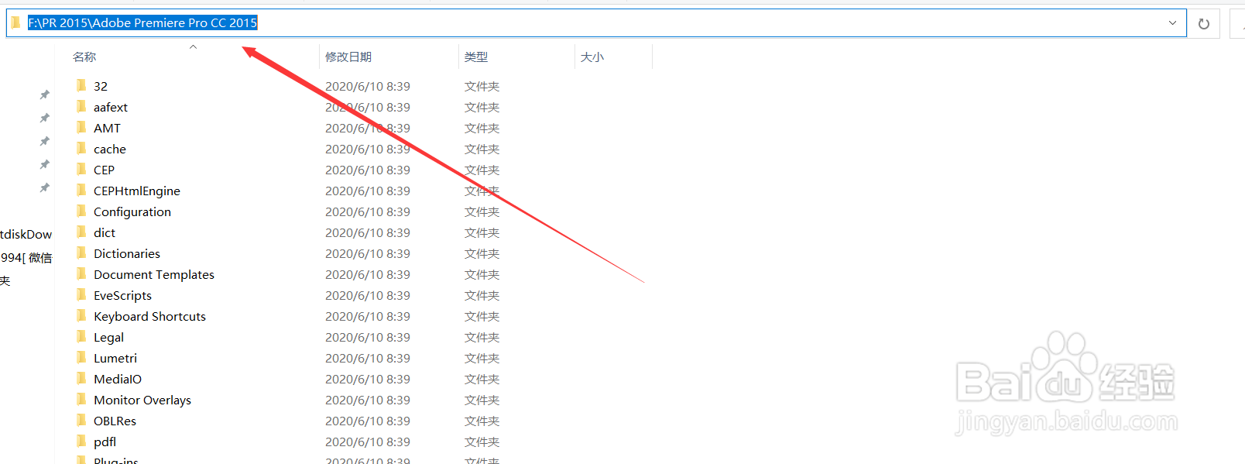Select the dict folder icon

click(x=81, y=232)
